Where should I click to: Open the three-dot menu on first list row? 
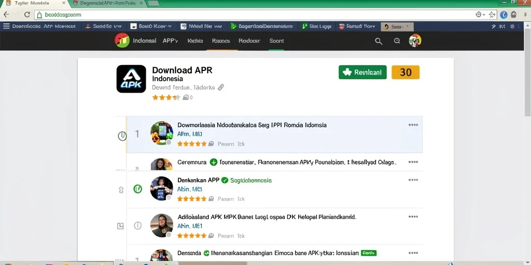pos(413,125)
